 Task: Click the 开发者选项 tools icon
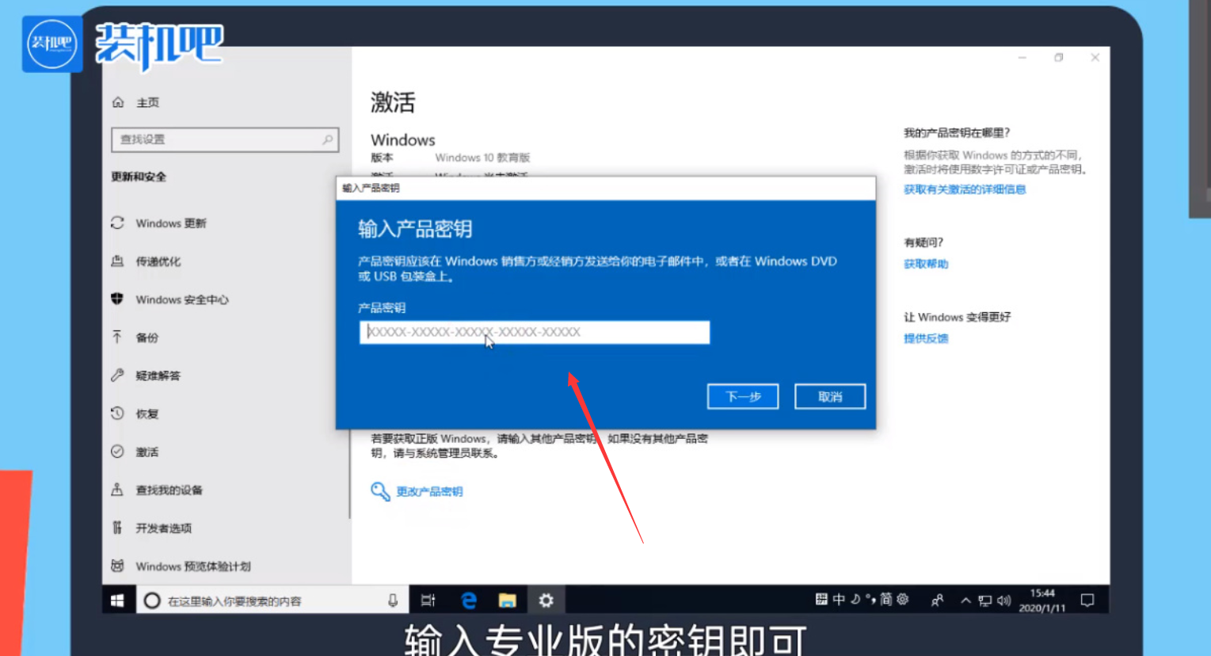117,527
